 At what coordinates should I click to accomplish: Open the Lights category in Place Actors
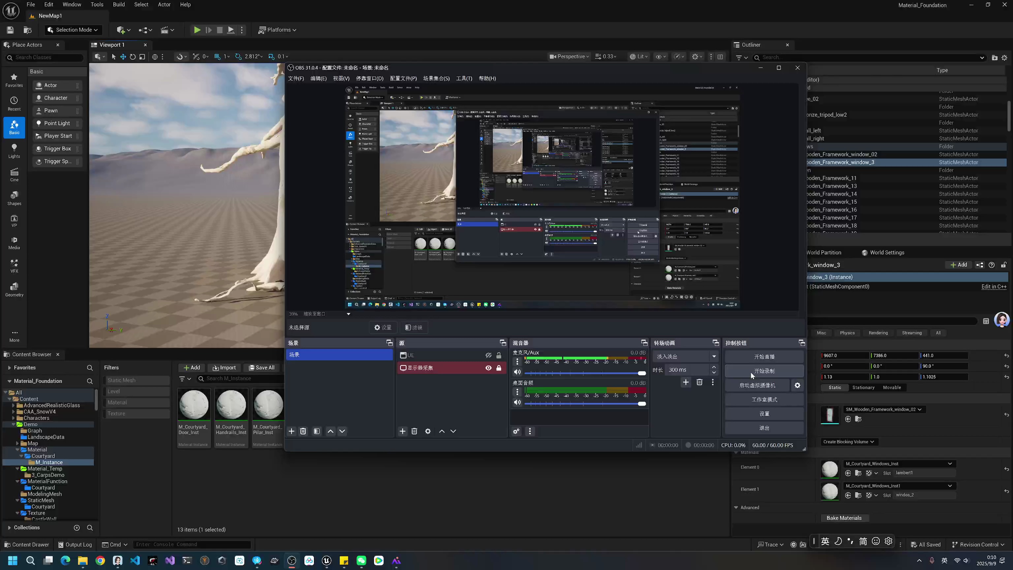(x=14, y=151)
